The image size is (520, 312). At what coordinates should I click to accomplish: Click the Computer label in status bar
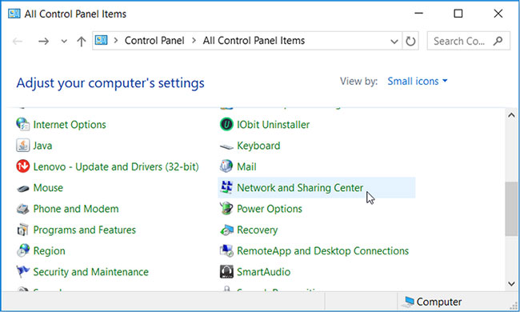coord(439,302)
